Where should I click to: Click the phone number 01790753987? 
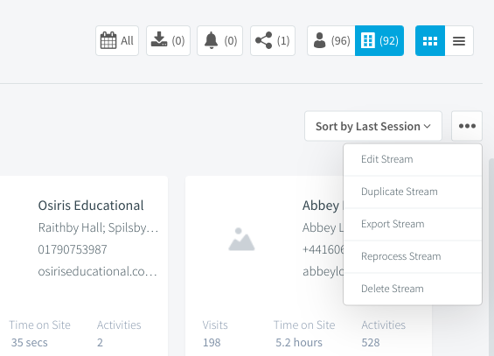[73, 249]
